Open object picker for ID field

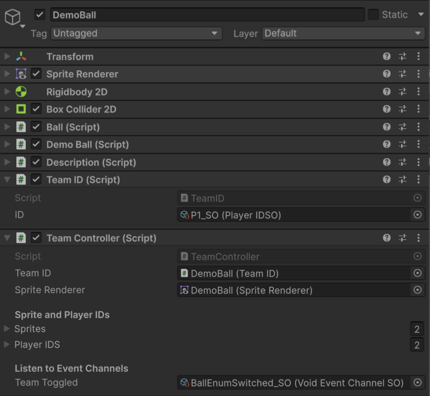point(418,215)
